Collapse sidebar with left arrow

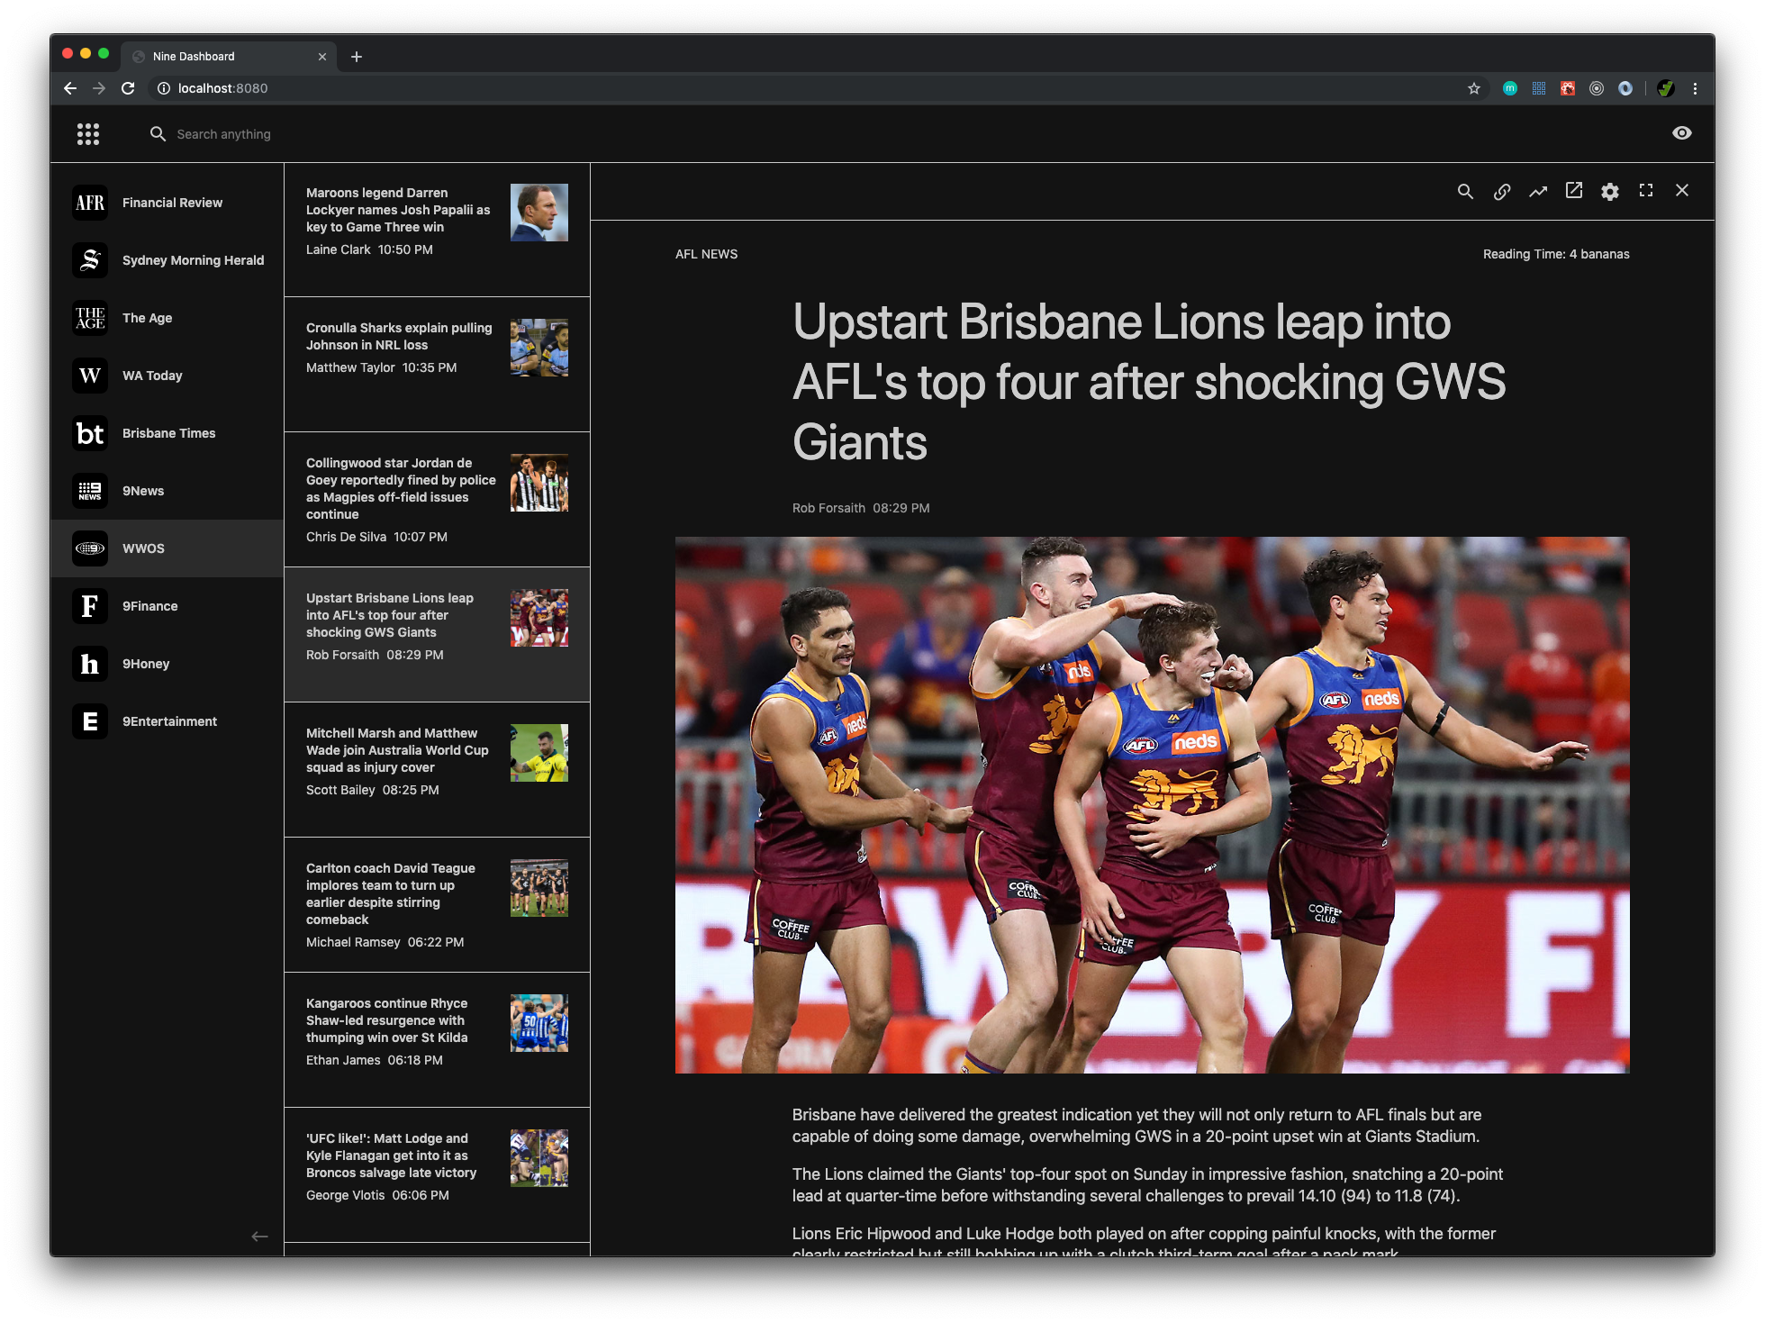(x=259, y=1237)
